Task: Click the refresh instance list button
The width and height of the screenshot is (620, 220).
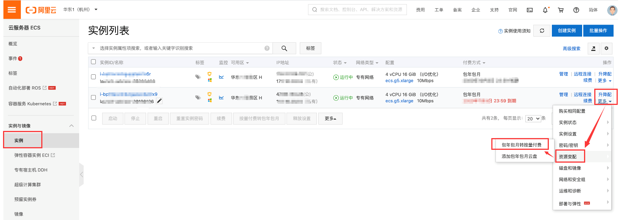Action: [x=542, y=31]
